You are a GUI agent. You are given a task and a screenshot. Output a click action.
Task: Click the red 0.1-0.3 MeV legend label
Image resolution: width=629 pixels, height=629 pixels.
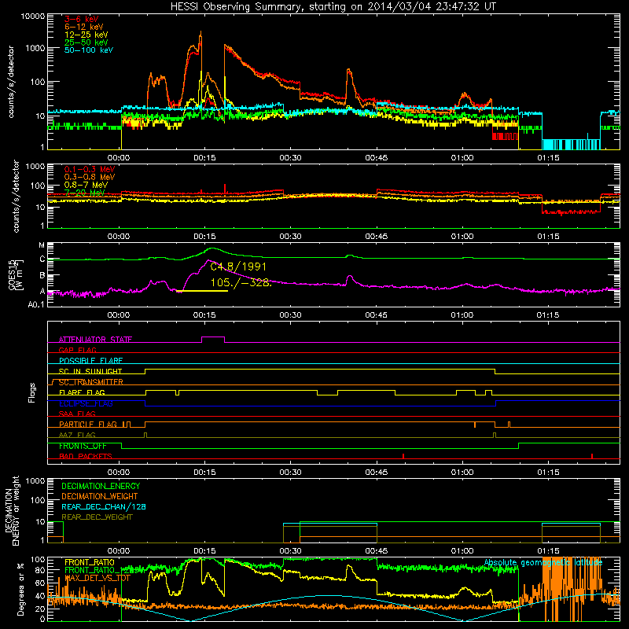90,169
